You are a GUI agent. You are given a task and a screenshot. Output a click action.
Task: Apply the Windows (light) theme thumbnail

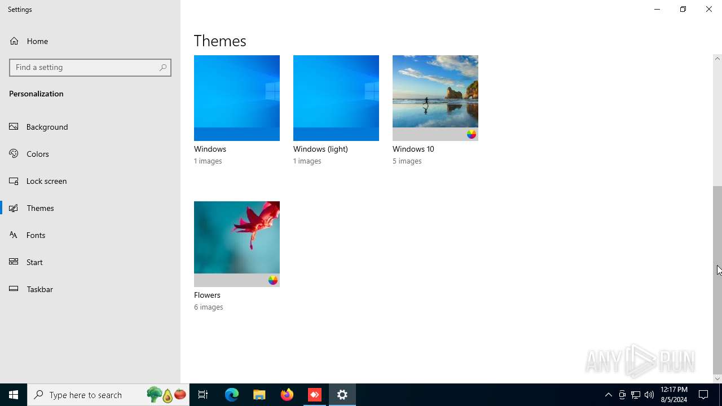336,98
